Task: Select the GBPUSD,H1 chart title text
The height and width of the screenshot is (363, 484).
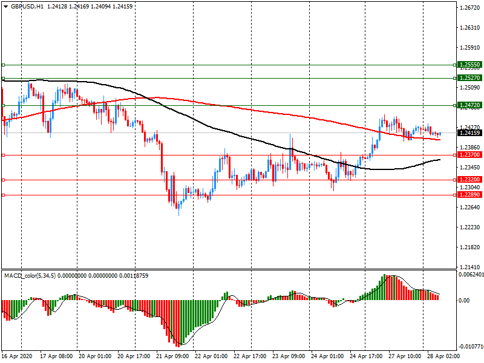Action: pos(27,6)
